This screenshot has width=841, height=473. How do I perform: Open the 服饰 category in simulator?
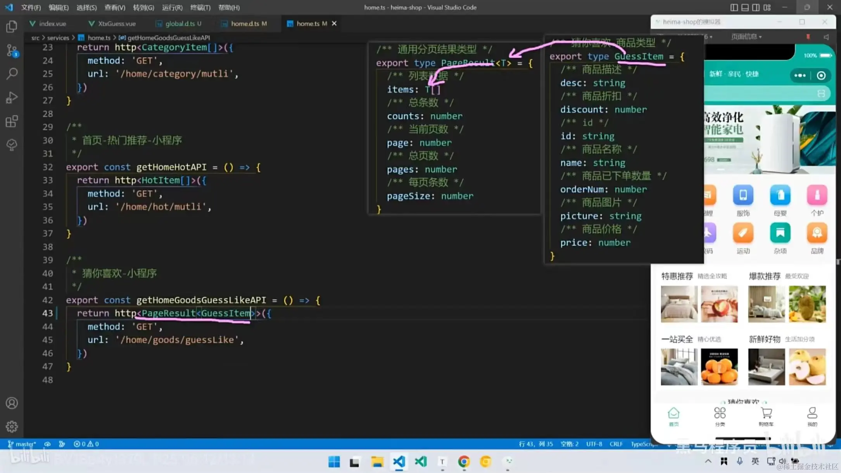point(743,200)
